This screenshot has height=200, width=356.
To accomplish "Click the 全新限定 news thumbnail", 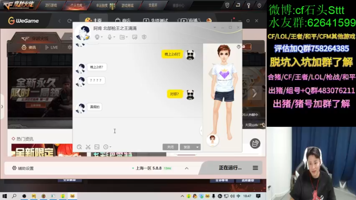I will coord(42,150).
